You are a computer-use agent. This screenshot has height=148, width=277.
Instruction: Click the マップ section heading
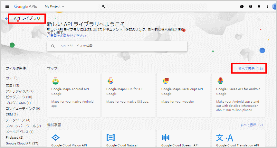[x=52, y=69]
